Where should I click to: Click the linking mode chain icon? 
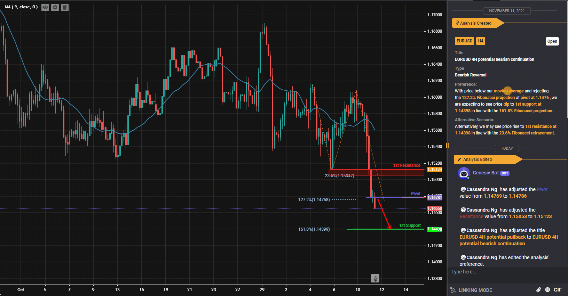(x=453, y=290)
